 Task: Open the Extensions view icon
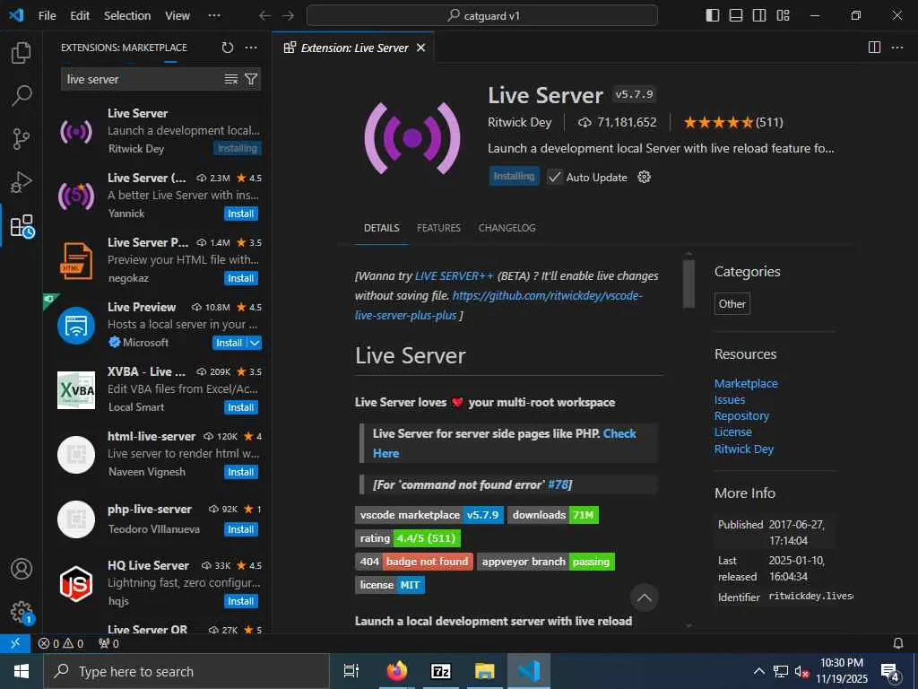click(x=22, y=225)
